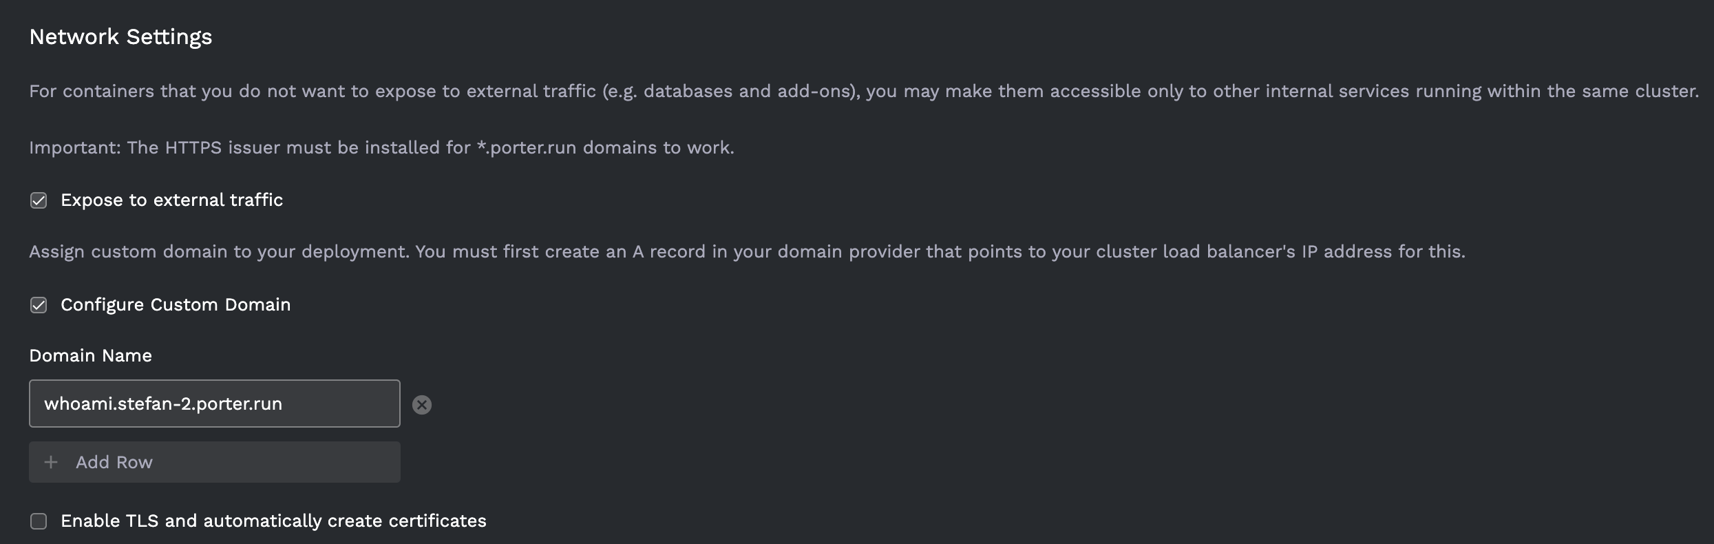Click the Network Settings heading
Viewport: 1714px width, 544px height.
click(120, 36)
